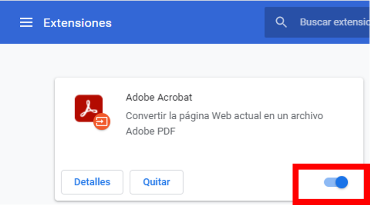Image resolution: width=370 pixels, height=205 pixels.
Task: Click the light-blue track of the switch
Action: 328,182
